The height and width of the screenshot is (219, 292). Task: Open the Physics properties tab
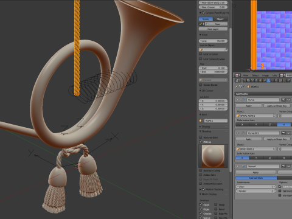point(288,80)
